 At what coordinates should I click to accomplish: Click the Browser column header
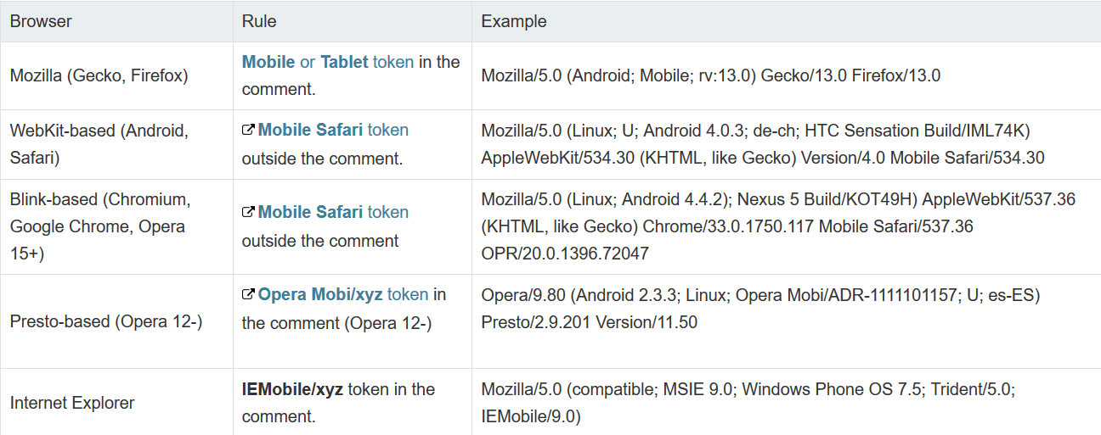(x=41, y=21)
